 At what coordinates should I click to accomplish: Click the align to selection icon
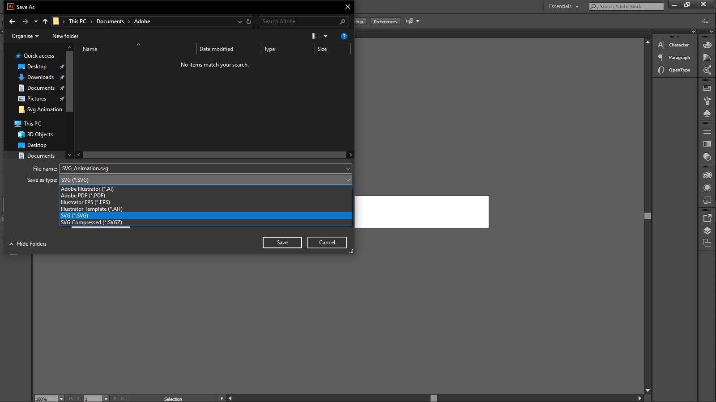click(409, 21)
